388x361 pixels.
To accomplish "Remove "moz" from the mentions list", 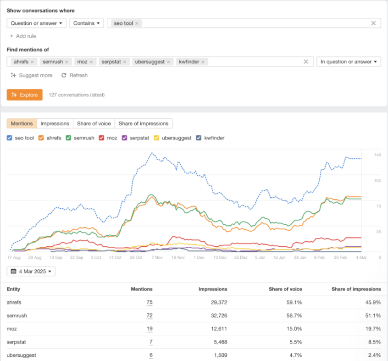I will (x=91, y=61).
